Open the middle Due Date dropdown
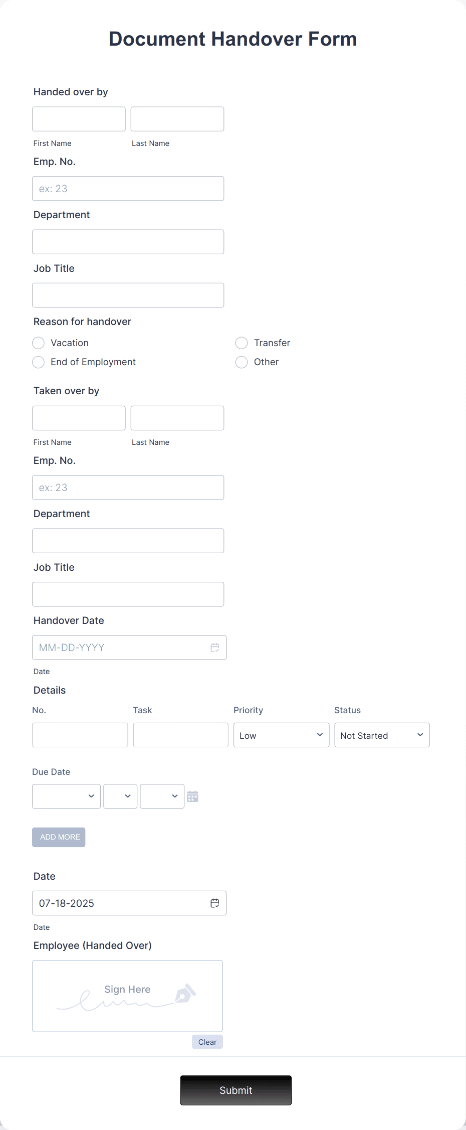This screenshot has height=1130, width=466. tap(120, 796)
